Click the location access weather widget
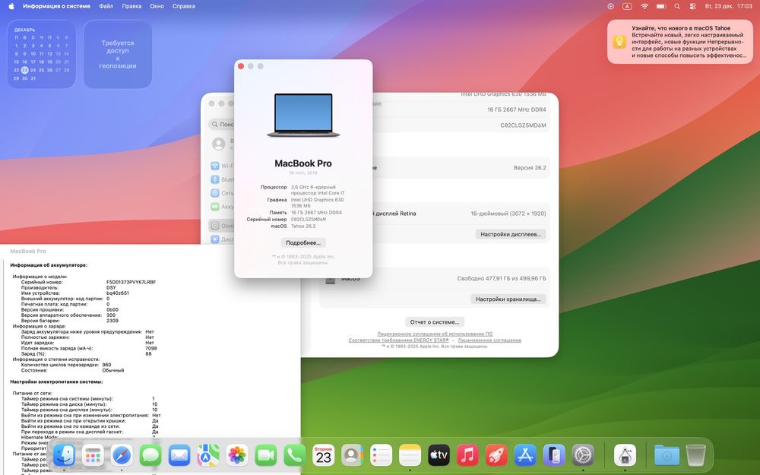 pos(118,54)
